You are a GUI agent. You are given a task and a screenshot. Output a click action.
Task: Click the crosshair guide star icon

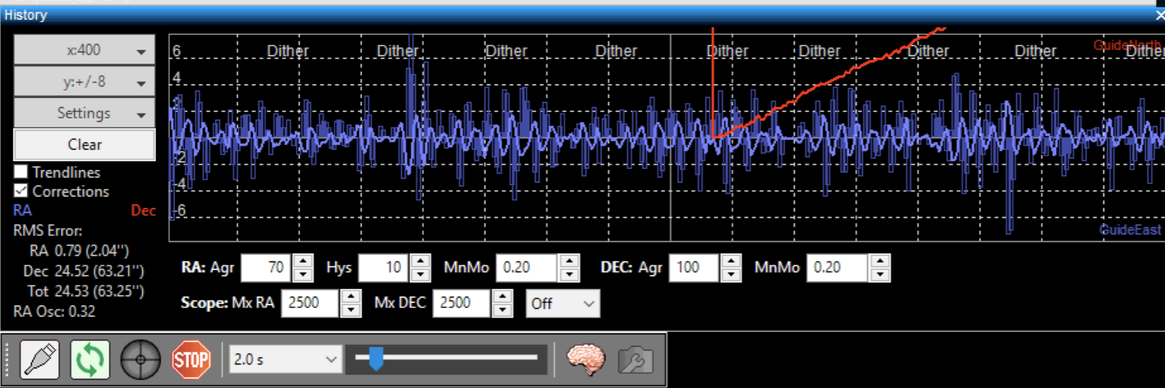tap(141, 360)
